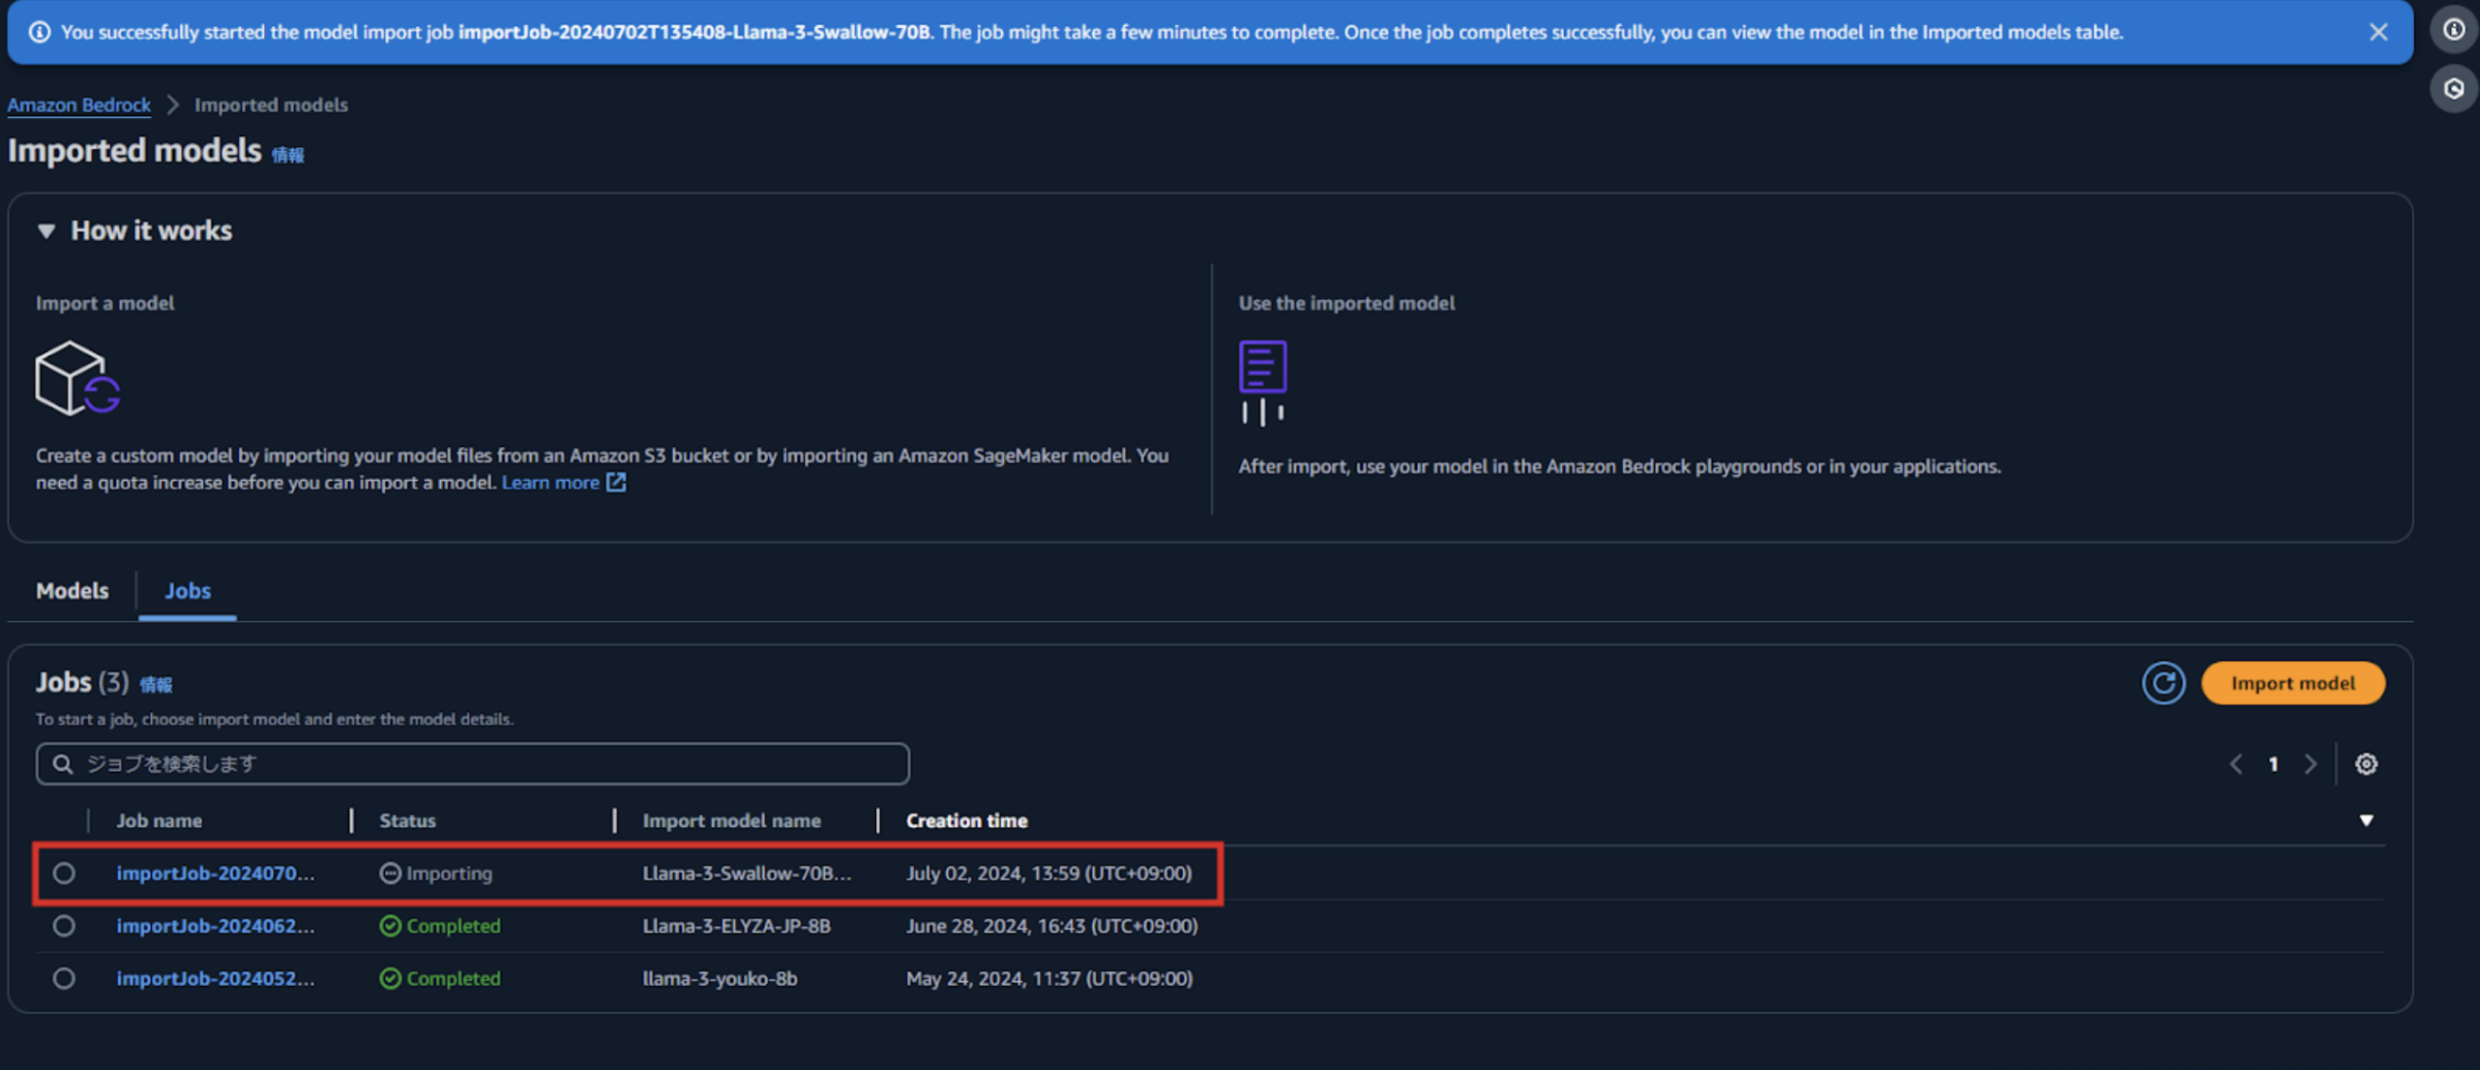Open the info link next to Jobs heading
This screenshot has height=1070, width=2480.
click(156, 685)
